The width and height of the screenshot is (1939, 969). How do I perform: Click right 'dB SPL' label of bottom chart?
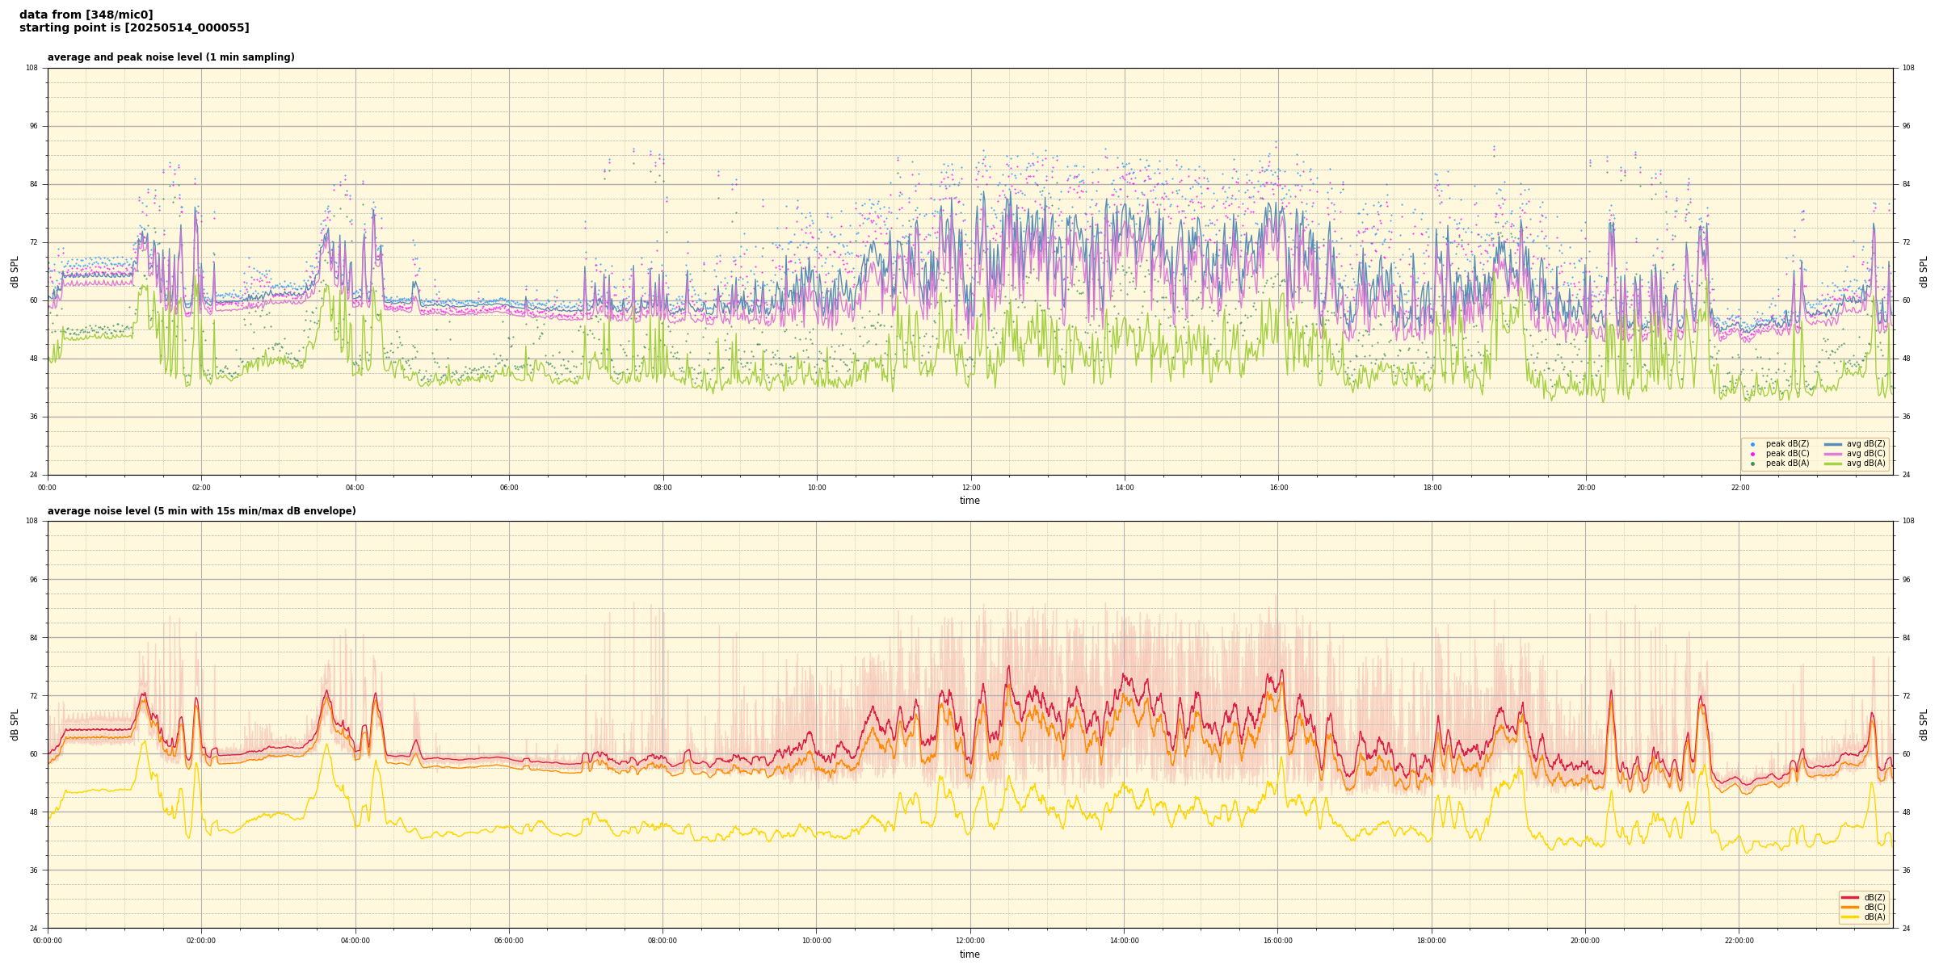pyautogui.click(x=1924, y=724)
